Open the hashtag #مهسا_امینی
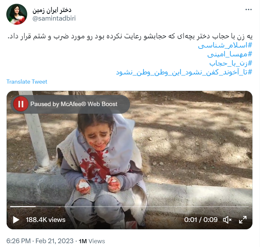This screenshot has width=260, height=247. pyautogui.click(x=230, y=54)
